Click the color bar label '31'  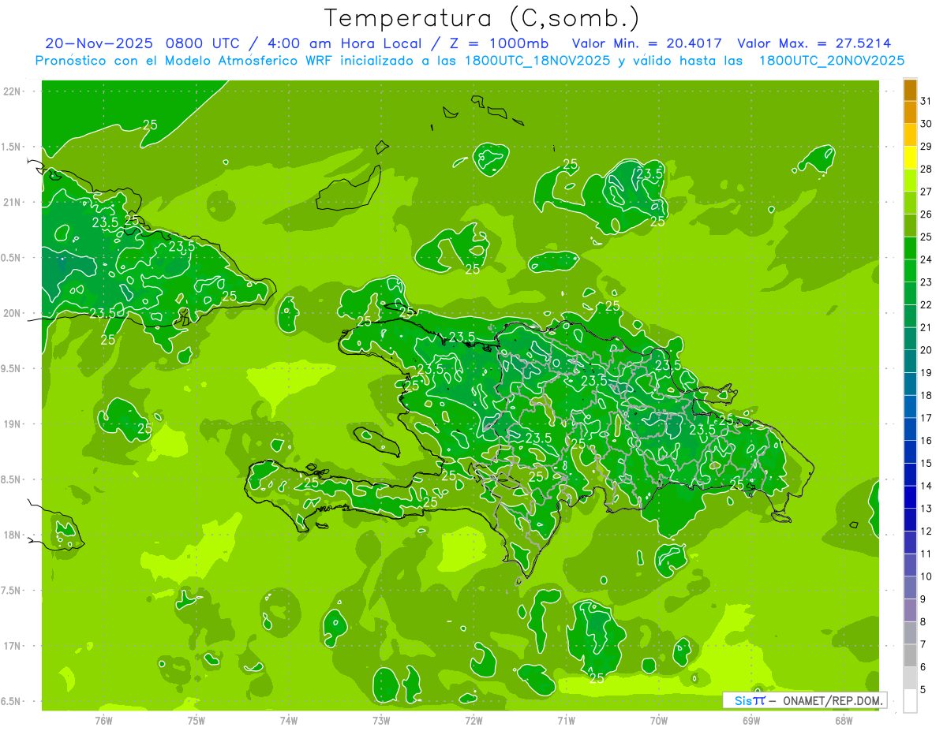[x=926, y=101]
